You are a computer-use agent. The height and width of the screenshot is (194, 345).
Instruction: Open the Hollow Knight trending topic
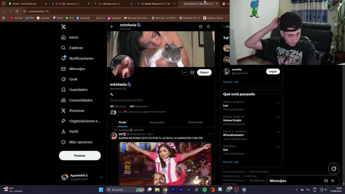232,120
